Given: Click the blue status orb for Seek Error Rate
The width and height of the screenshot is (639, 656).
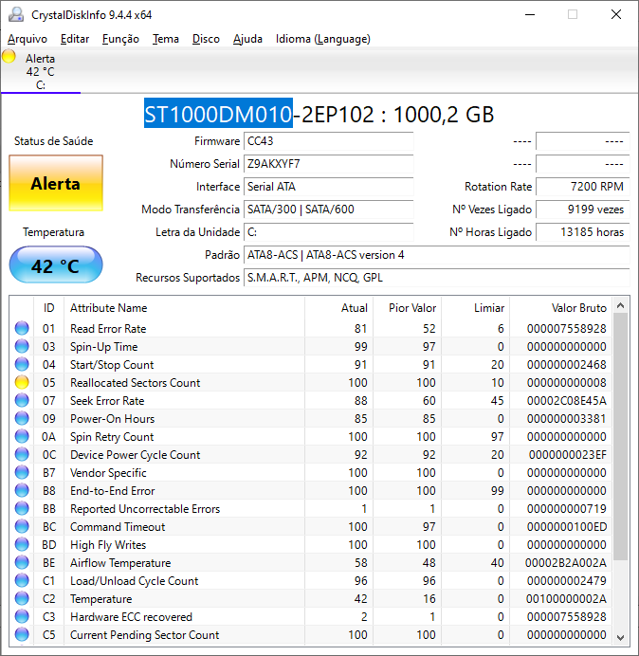Looking at the screenshot, I should pos(22,400).
